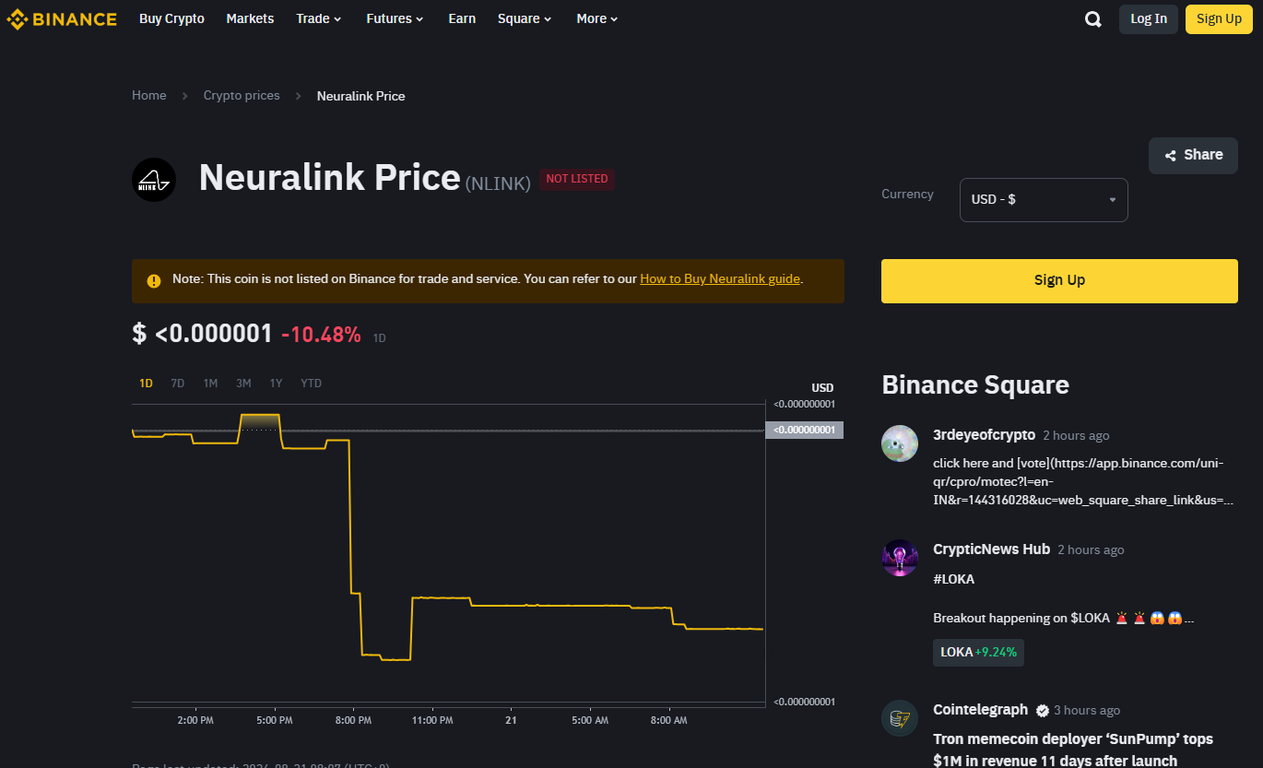Click the price chart line area
Screen dimensions: 1263x768
448,553
